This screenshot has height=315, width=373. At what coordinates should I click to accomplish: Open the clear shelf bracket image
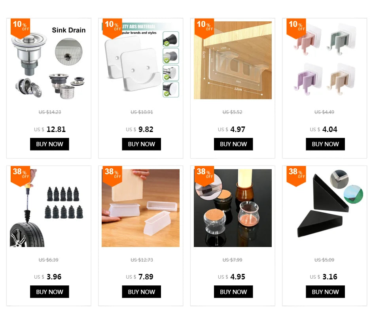[x=233, y=60]
